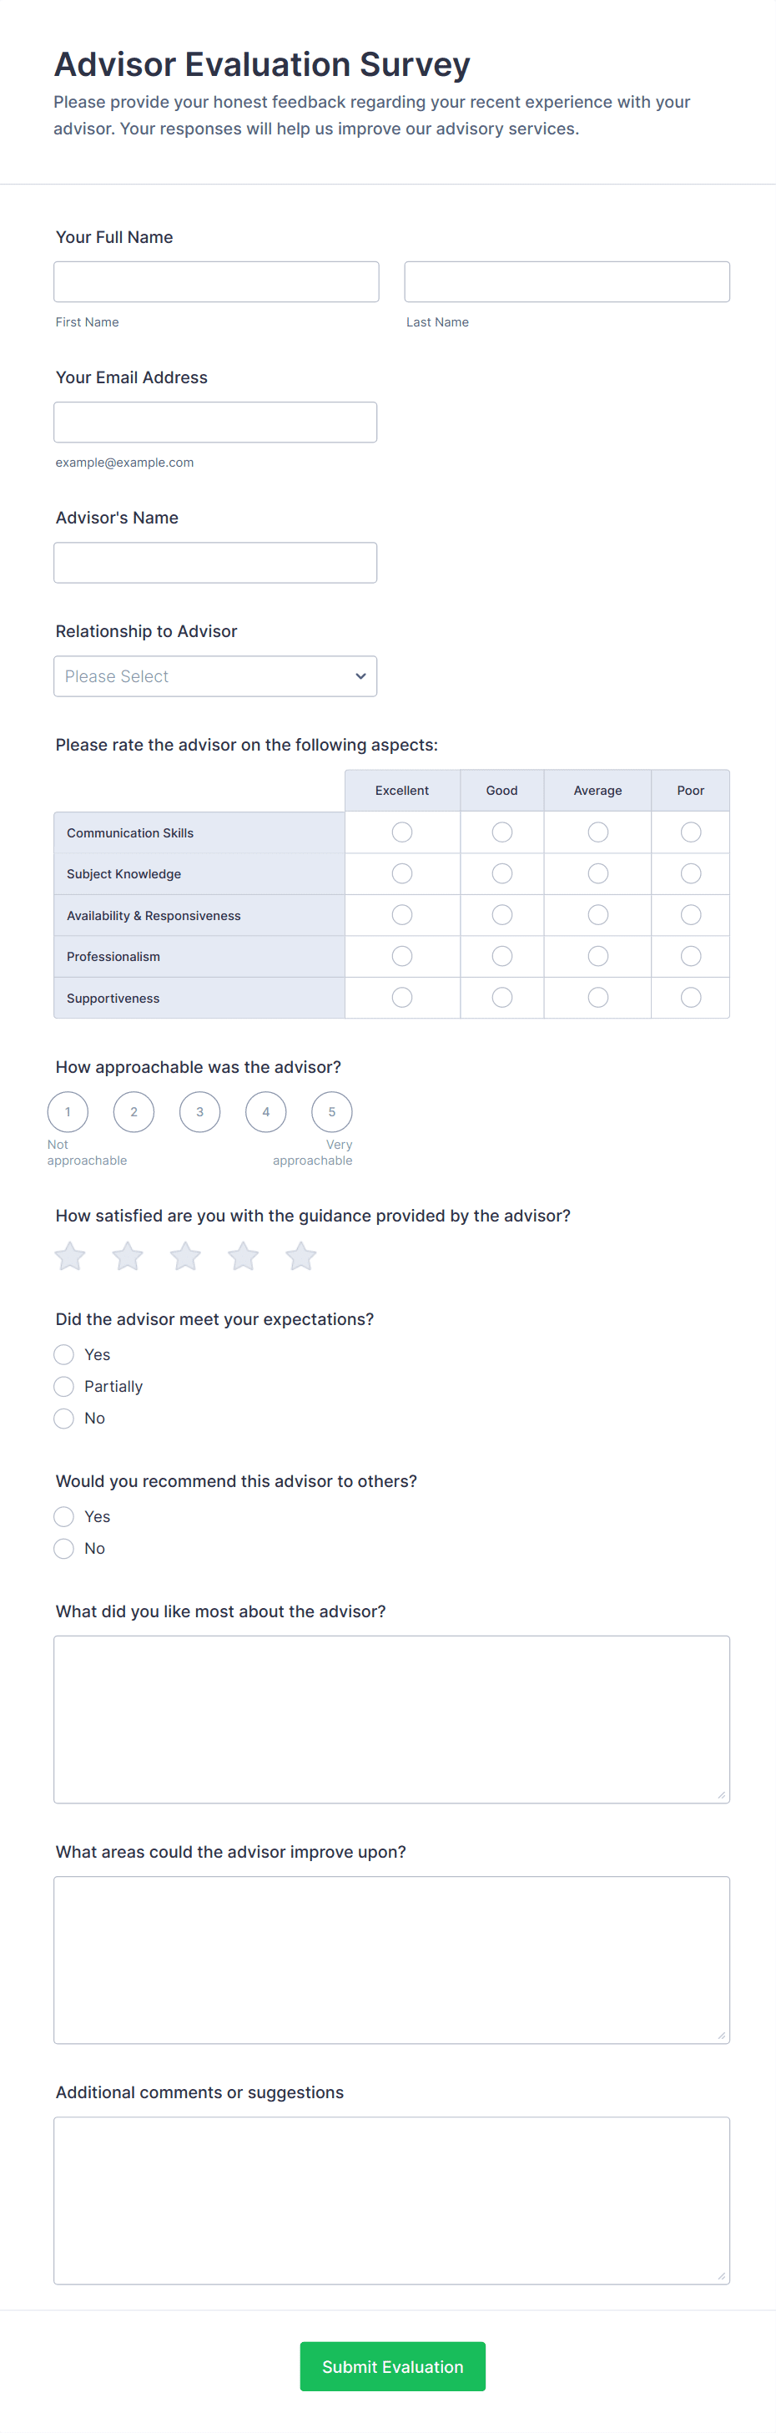Choose approachability rating 5

331,1111
